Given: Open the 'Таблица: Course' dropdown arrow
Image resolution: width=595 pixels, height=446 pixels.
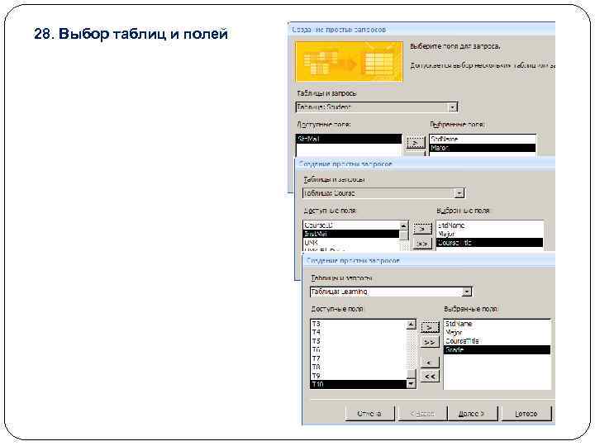Looking at the screenshot, I should (x=459, y=193).
